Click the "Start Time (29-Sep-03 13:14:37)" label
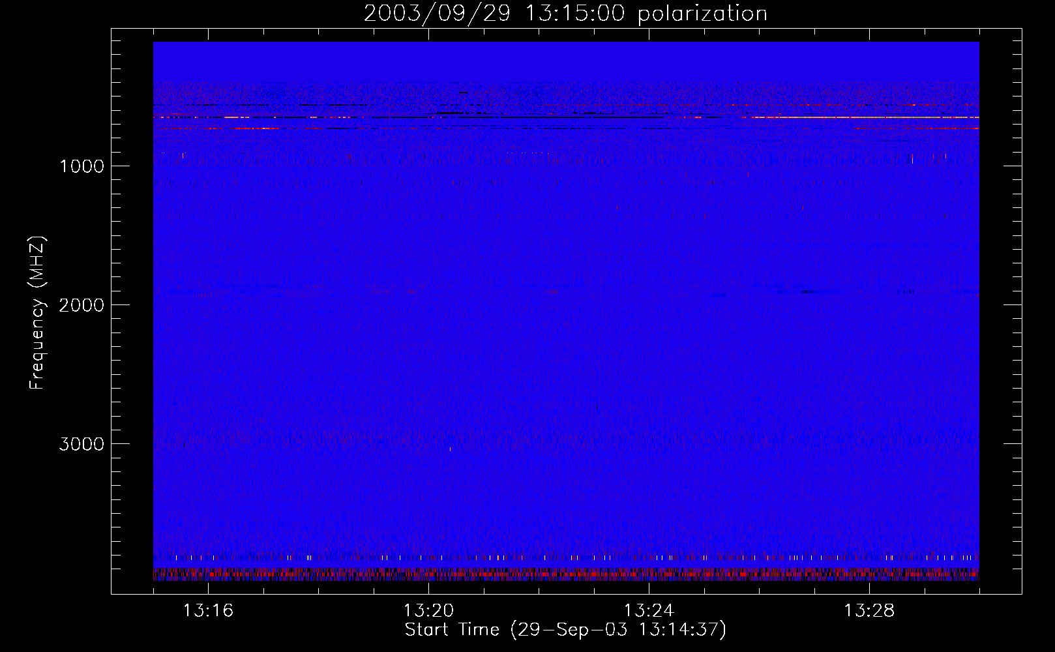Screen dimensions: 1055x652 (x=565, y=630)
